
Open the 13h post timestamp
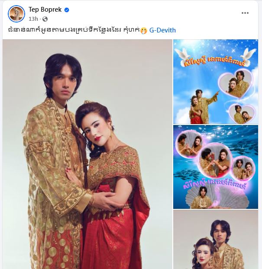pyautogui.click(x=33, y=19)
